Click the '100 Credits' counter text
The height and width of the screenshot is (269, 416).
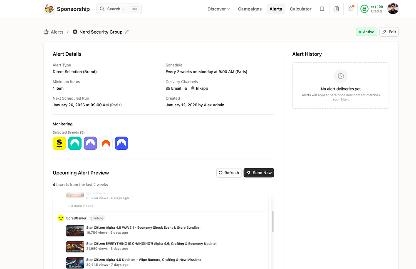[377, 9]
